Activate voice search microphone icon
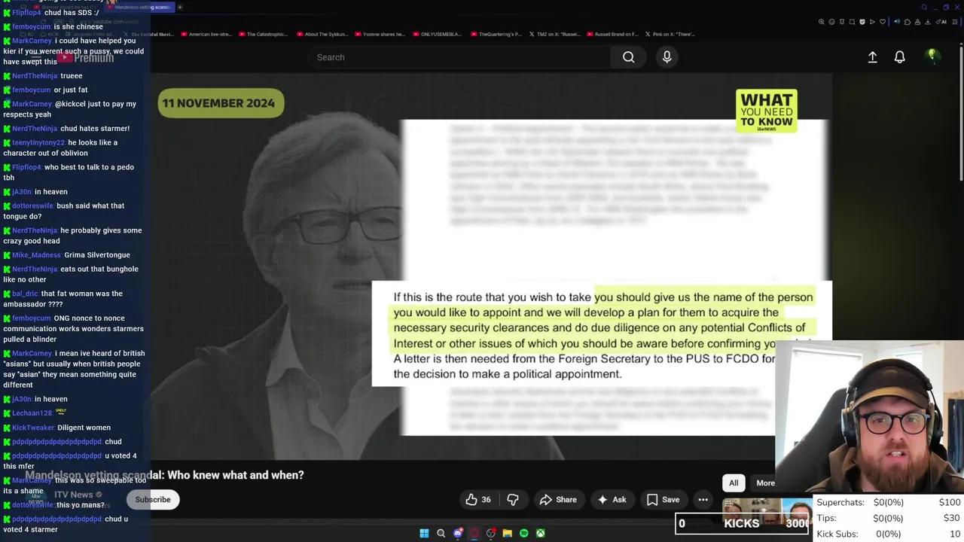The image size is (964, 542). click(667, 57)
